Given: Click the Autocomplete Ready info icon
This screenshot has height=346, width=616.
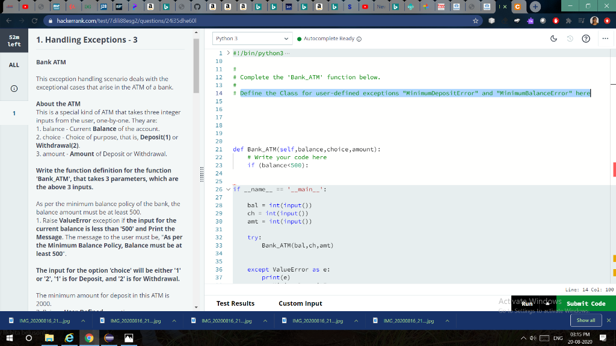Looking at the screenshot, I should [359, 38].
